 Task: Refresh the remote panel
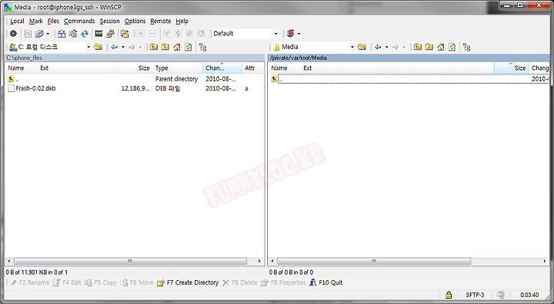(452, 47)
